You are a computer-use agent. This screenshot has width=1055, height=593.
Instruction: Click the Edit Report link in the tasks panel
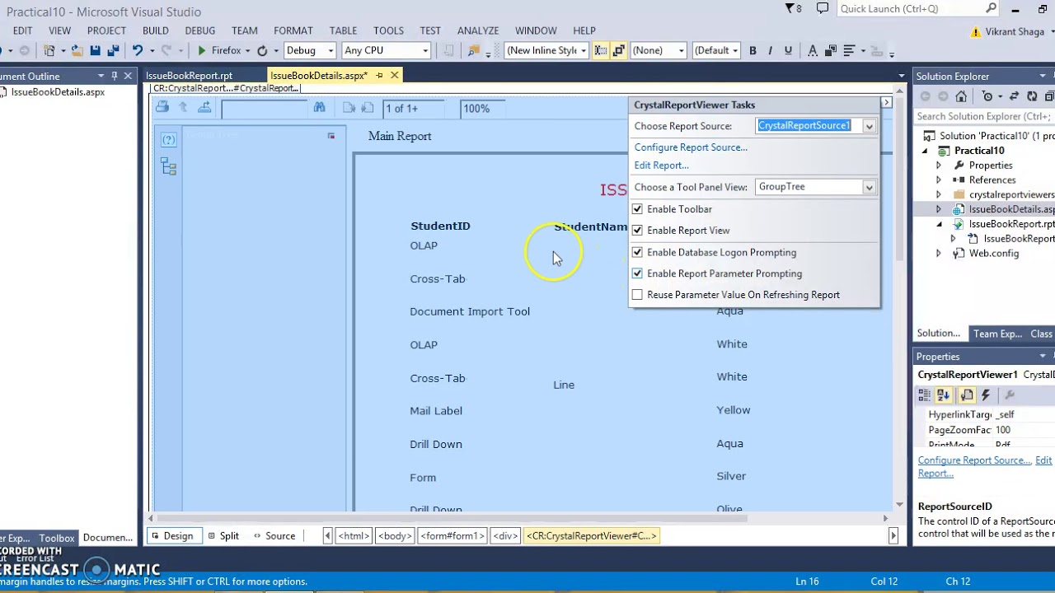(662, 166)
